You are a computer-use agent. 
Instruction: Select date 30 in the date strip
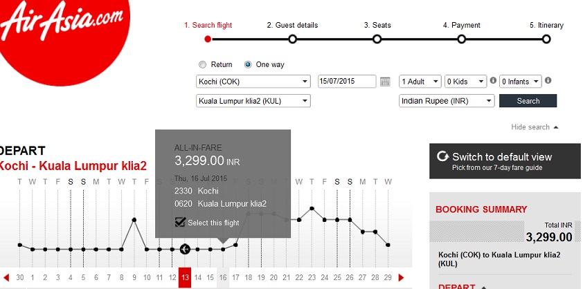click(19, 277)
